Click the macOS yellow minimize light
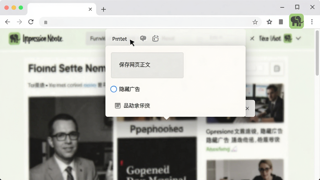Viewport: 320px width, 180px height. pyautogui.click(x=14, y=7)
